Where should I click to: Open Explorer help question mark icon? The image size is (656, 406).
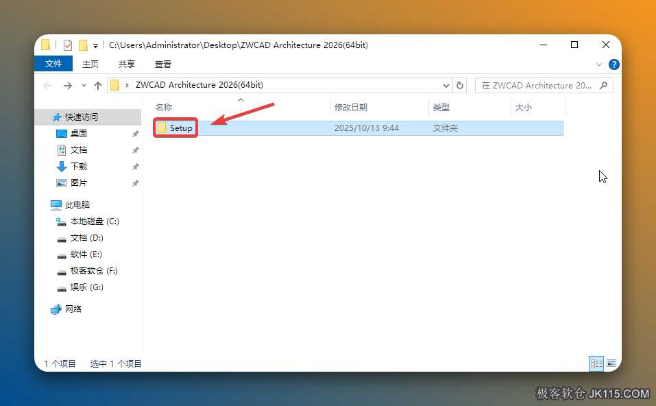tap(614, 64)
